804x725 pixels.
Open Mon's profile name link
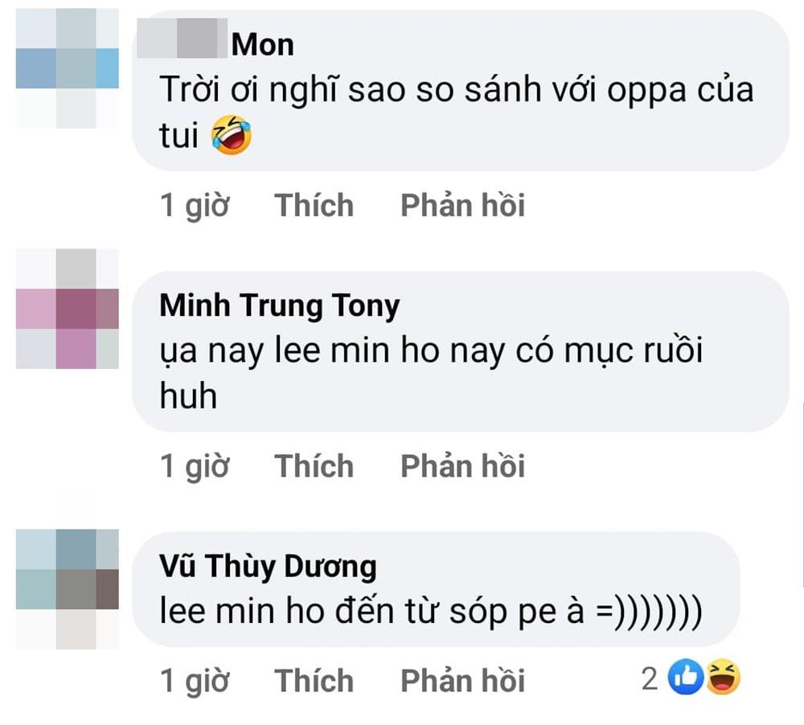point(264,44)
